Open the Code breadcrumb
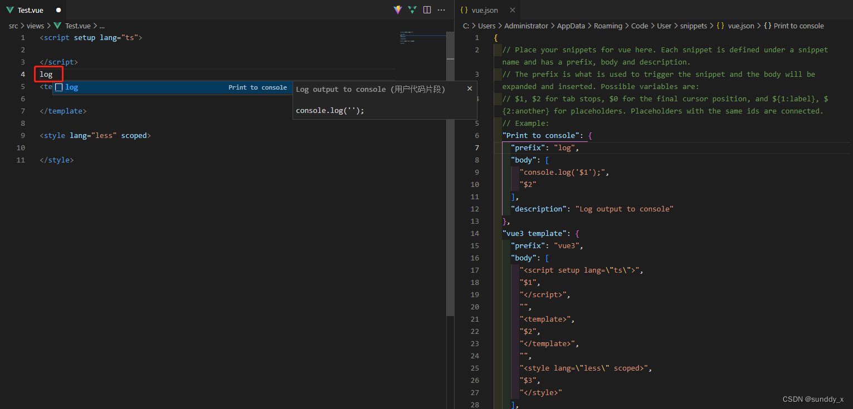This screenshot has height=409, width=853. tap(640, 26)
